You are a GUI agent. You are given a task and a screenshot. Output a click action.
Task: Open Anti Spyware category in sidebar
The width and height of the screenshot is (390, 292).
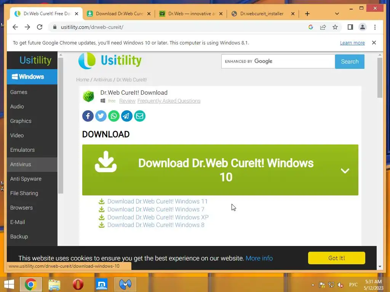click(32, 179)
